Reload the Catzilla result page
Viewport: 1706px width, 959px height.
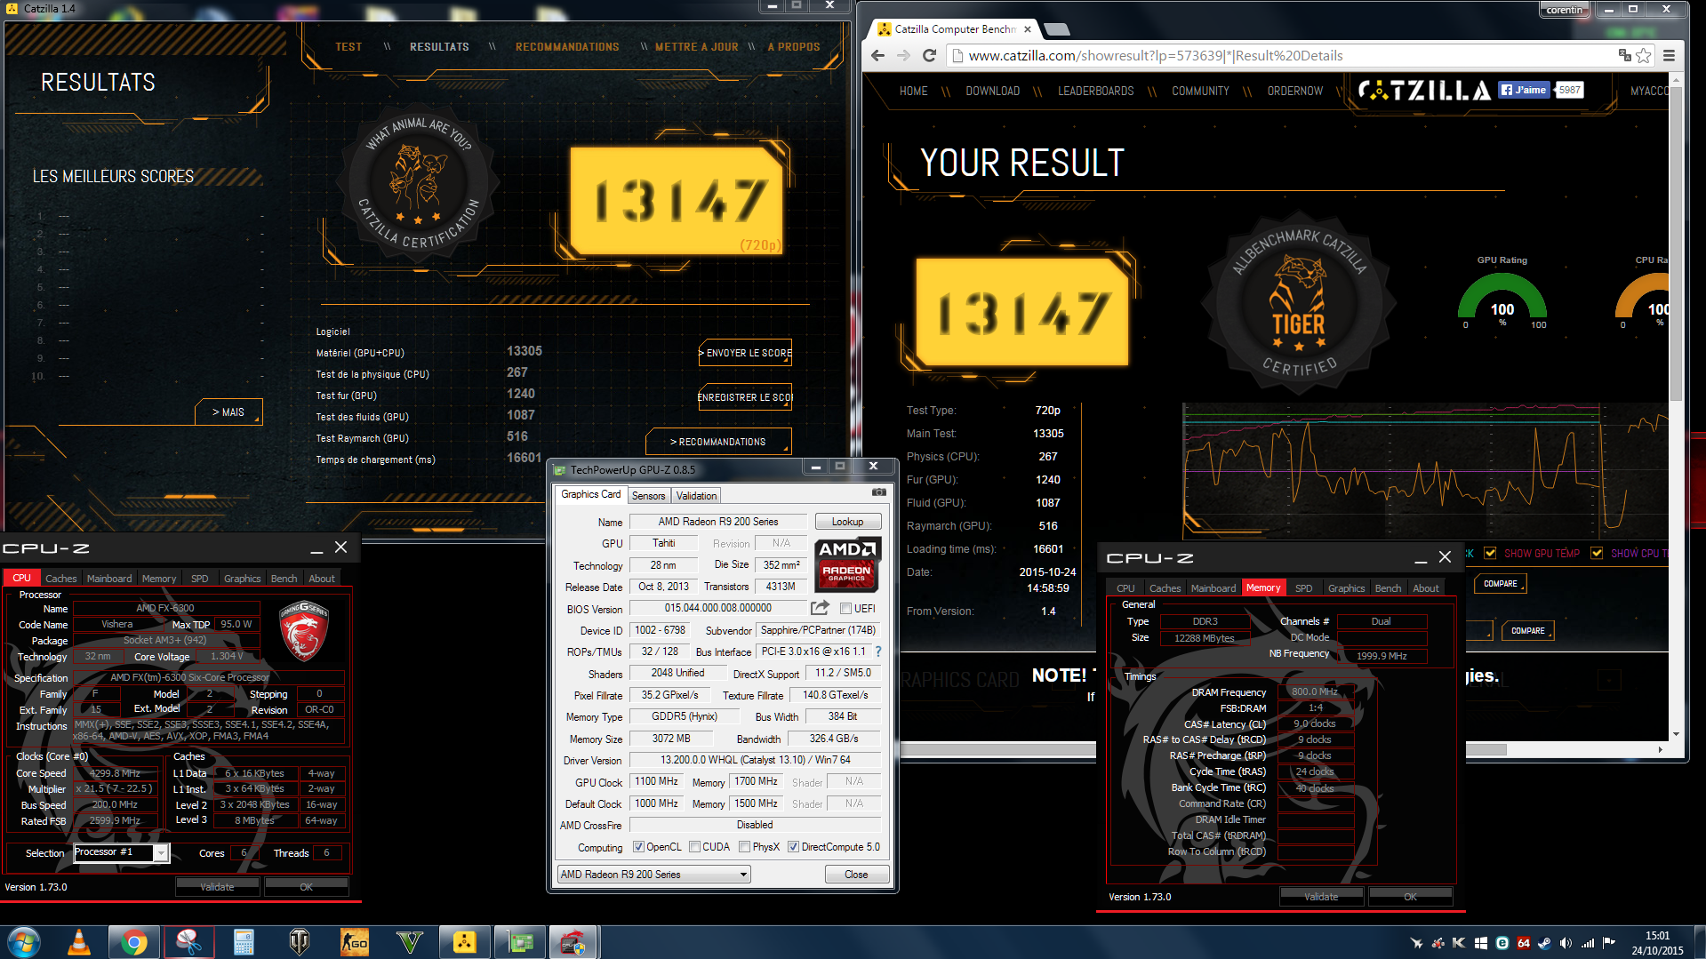pyautogui.click(x=930, y=55)
